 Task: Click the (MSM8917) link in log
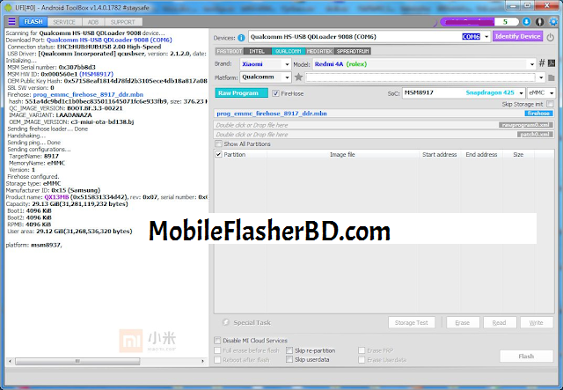point(96,74)
